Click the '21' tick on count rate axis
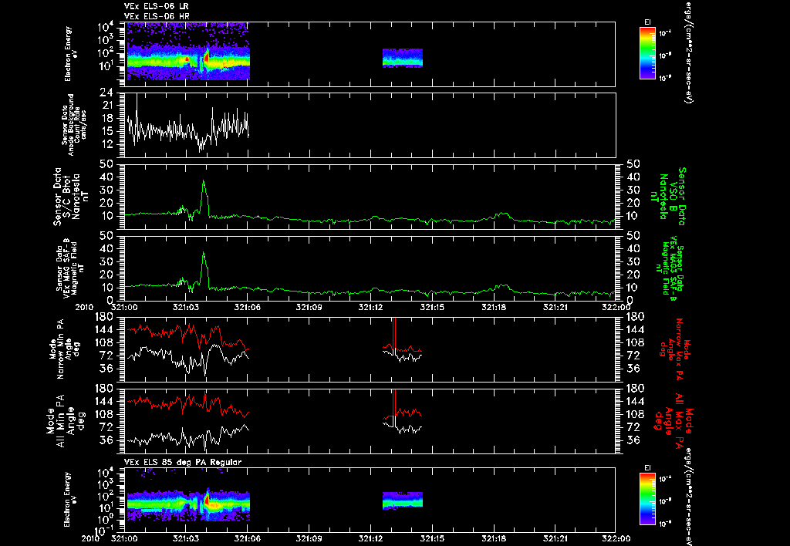Screen dimensions: 790x546 point(106,106)
